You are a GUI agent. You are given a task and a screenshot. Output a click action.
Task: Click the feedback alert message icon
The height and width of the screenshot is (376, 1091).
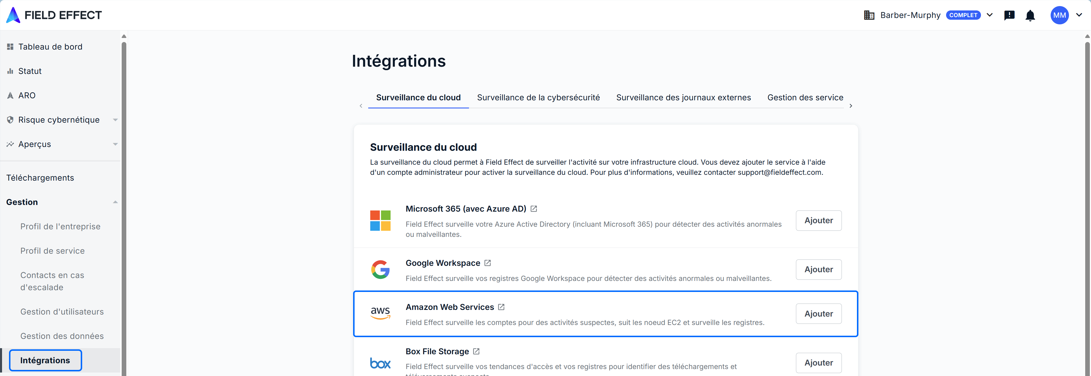click(x=1009, y=16)
